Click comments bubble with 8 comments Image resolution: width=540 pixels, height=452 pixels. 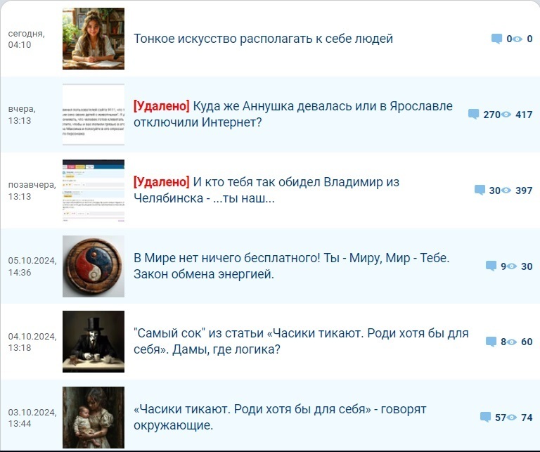(491, 342)
